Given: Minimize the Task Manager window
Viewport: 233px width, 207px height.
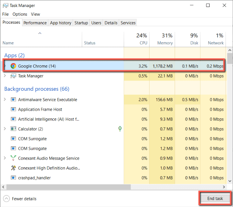Looking at the screenshot, I should 192,5.
